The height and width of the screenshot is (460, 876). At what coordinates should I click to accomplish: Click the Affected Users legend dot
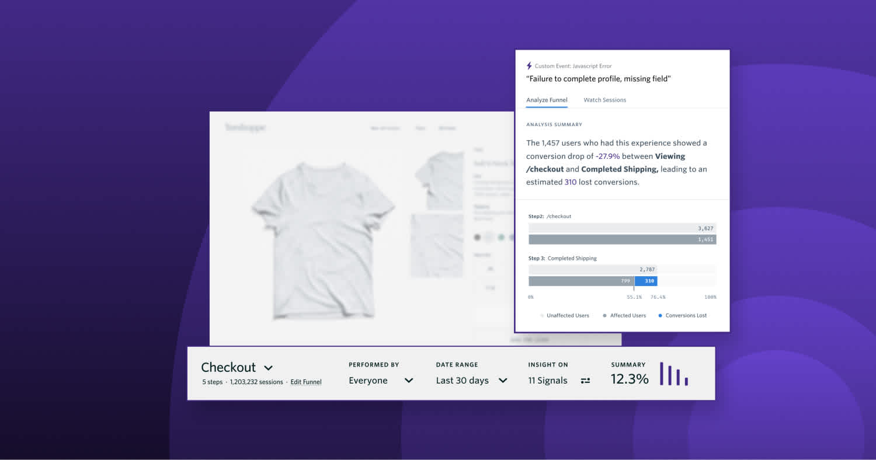click(604, 316)
